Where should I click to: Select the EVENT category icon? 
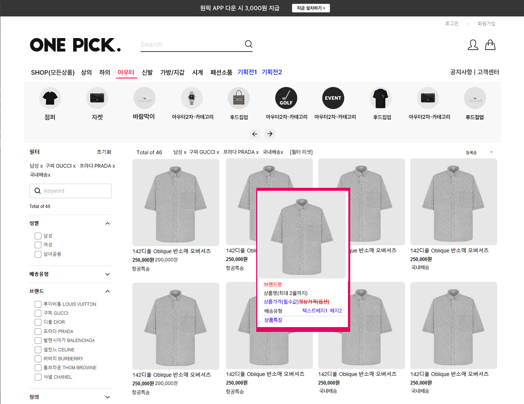333,98
